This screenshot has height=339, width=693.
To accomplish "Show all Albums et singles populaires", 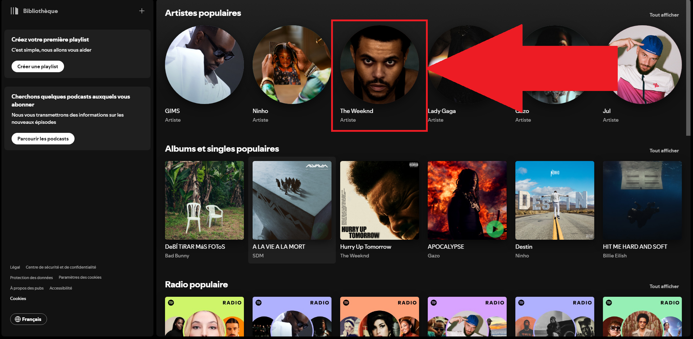I will [x=664, y=151].
